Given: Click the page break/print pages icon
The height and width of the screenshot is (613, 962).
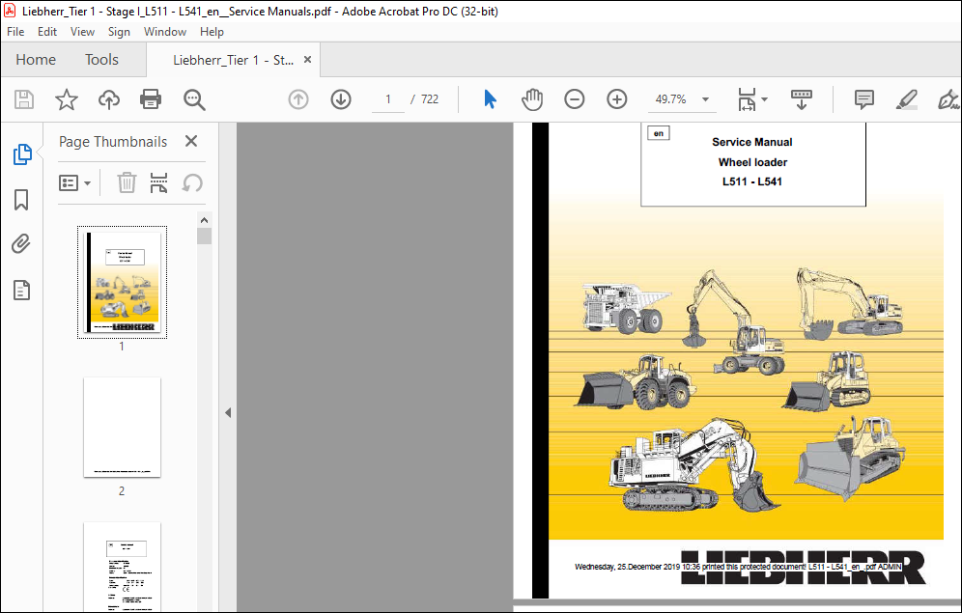Looking at the screenshot, I should (x=159, y=182).
